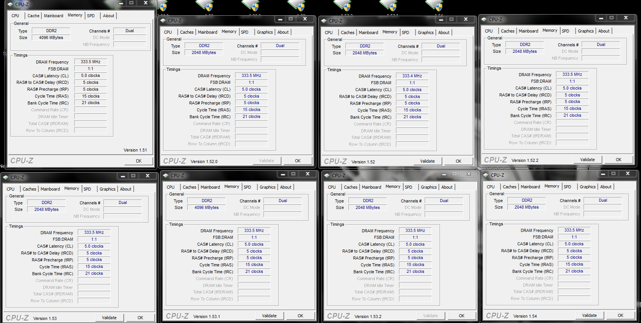Click Validate in the Version 1.53.1 window

tap(269, 316)
